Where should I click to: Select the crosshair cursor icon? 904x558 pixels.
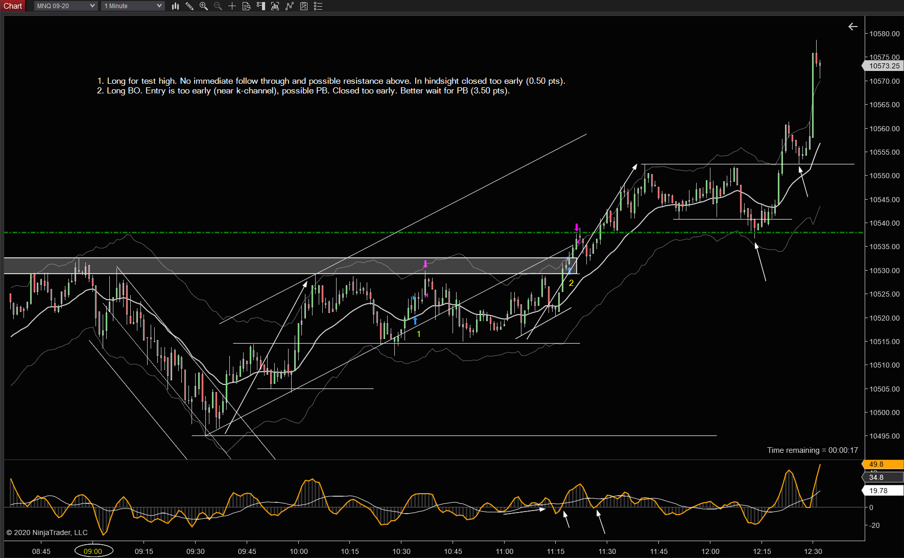(x=232, y=6)
